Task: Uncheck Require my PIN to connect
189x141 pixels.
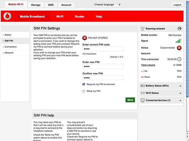Action: point(84,84)
